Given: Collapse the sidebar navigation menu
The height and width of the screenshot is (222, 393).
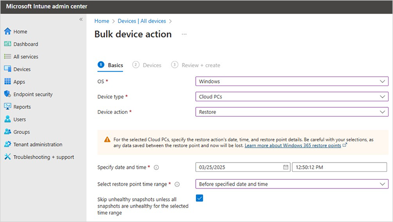Looking at the screenshot, I should pyautogui.click(x=81, y=19).
